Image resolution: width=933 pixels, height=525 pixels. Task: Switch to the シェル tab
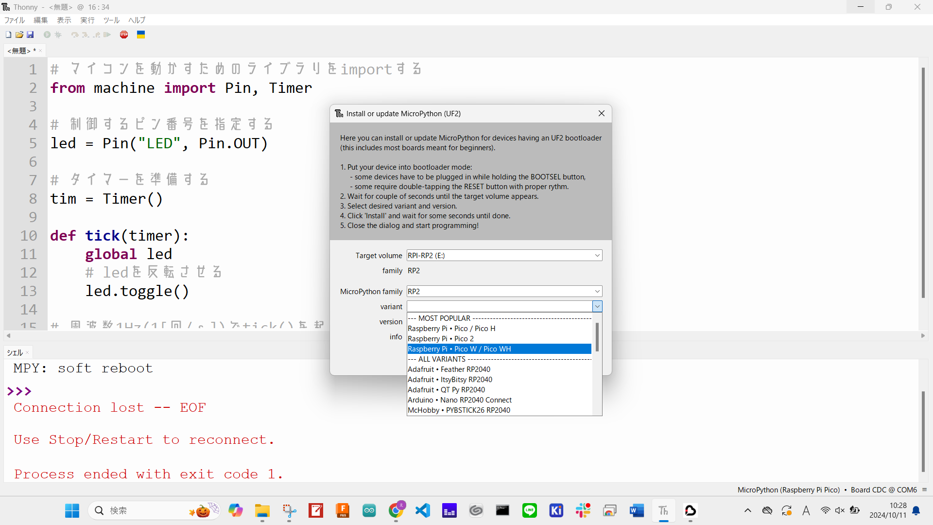tap(14, 352)
